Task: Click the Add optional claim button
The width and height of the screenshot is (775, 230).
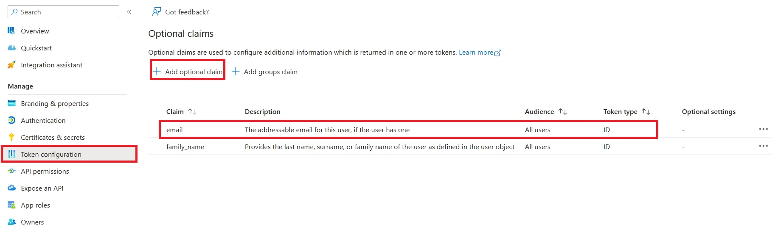Action: (x=188, y=72)
